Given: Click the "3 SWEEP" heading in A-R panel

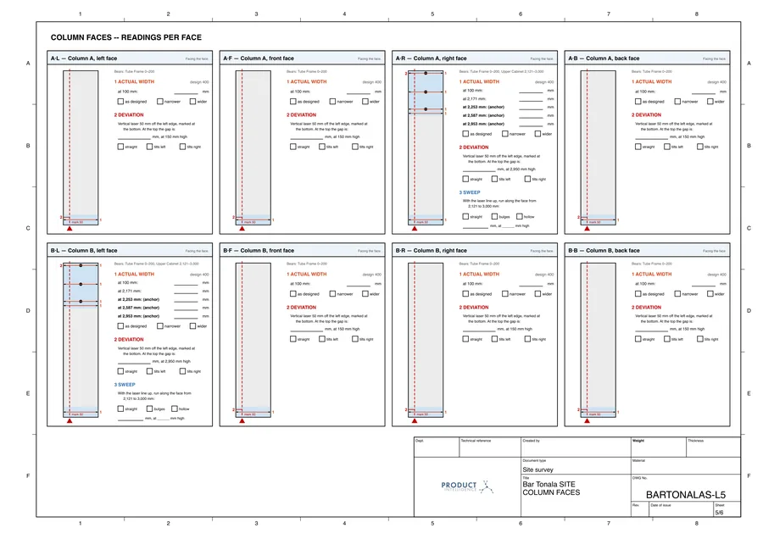Looking at the screenshot, I should pos(470,192).
